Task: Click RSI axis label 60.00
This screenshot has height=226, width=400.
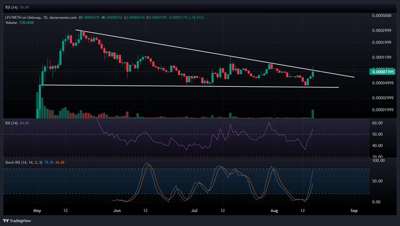Action: 377,123
